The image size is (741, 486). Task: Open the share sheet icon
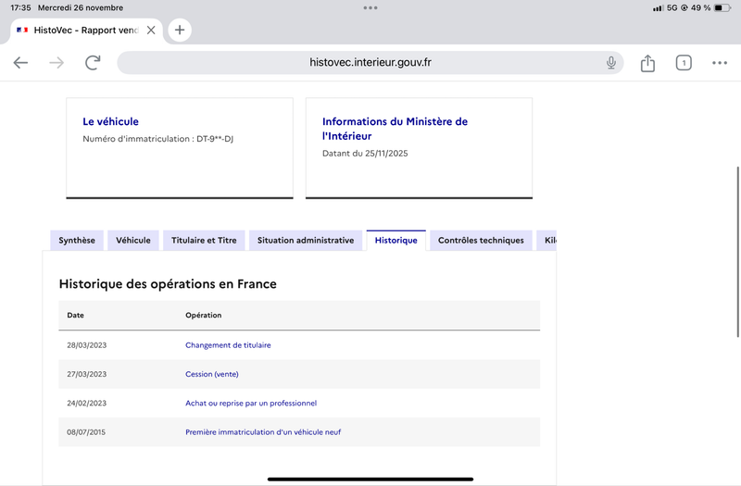click(647, 63)
